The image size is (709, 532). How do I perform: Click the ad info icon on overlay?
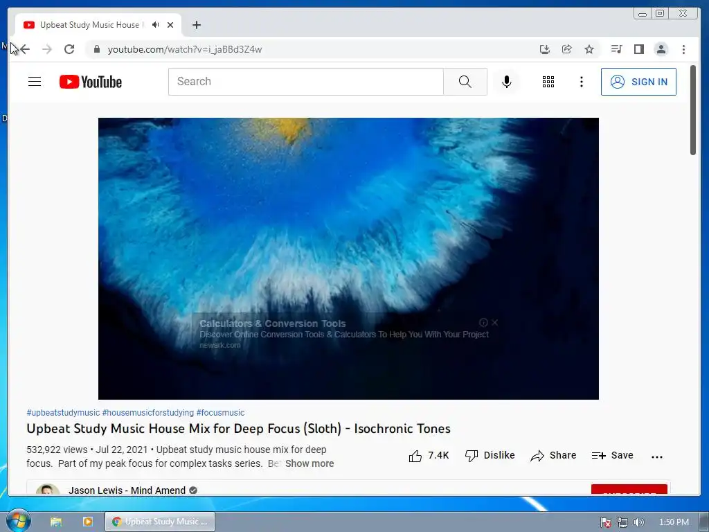point(483,322)
